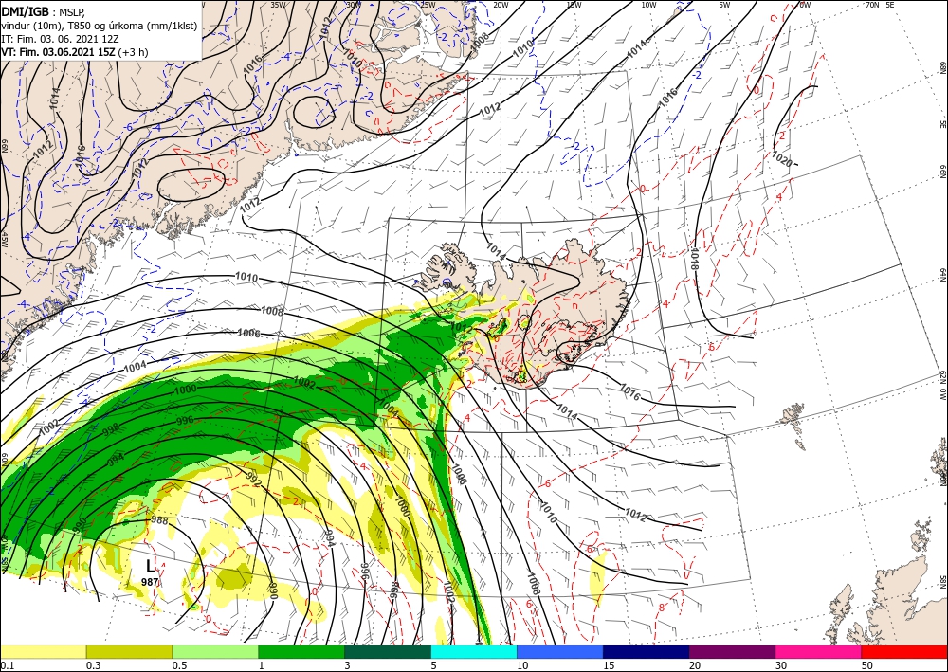Click the '35W' longitude label
Screen dimensions: 948x672
278,4
